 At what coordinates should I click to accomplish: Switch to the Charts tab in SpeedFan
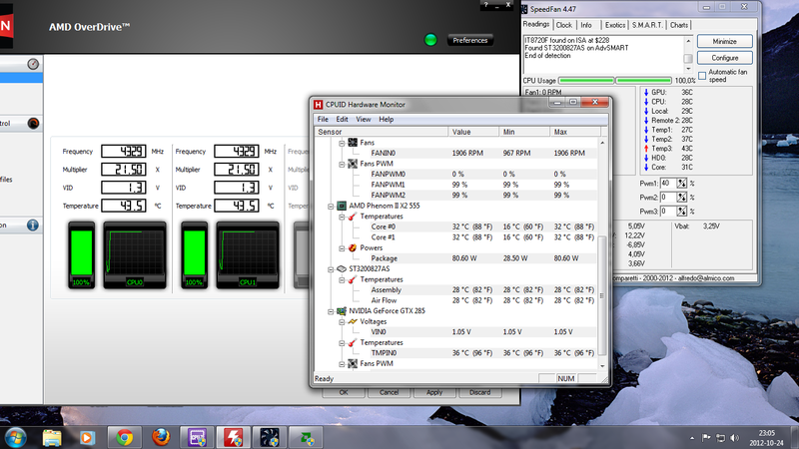pyautogui.click(x=679, y=25)
